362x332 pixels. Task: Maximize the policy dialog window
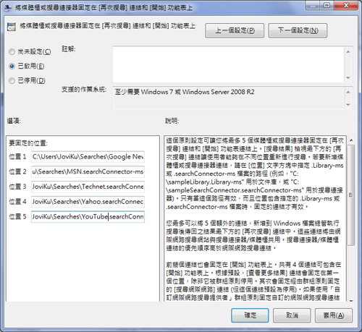[x=327, y=6]
